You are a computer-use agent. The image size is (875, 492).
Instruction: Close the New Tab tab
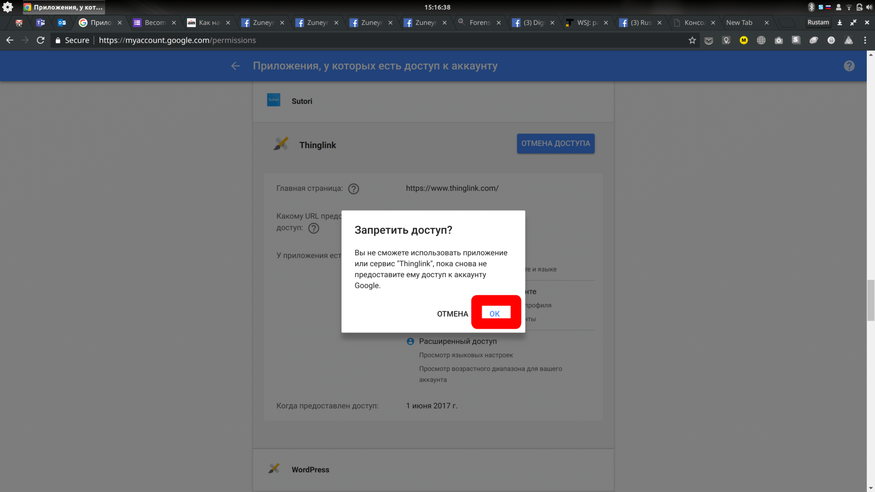[766, 23]
